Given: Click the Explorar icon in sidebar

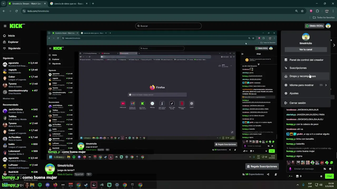Looking at the screenshot, I should 4,42.
